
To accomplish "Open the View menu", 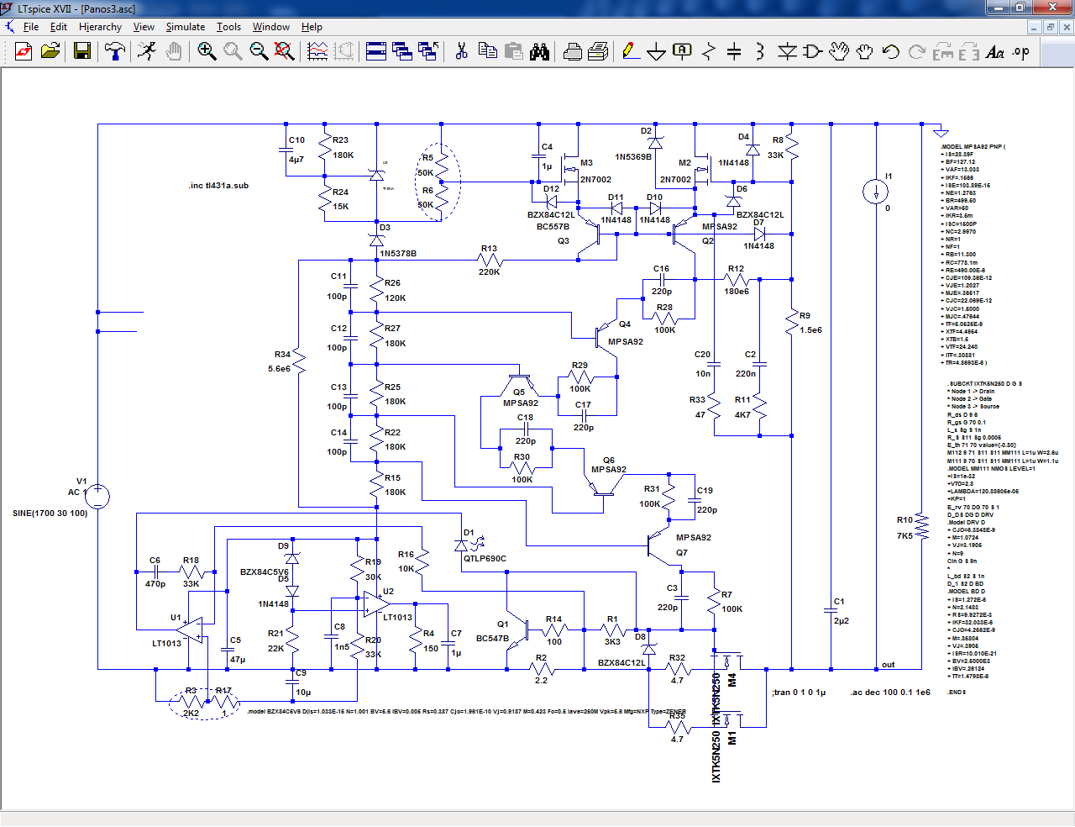I will click(x=144, y=27).
